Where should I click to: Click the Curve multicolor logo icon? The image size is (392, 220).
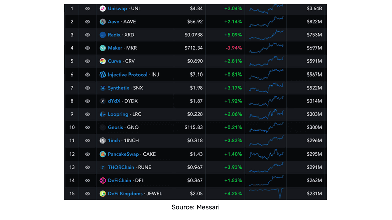tap(103, 61)
